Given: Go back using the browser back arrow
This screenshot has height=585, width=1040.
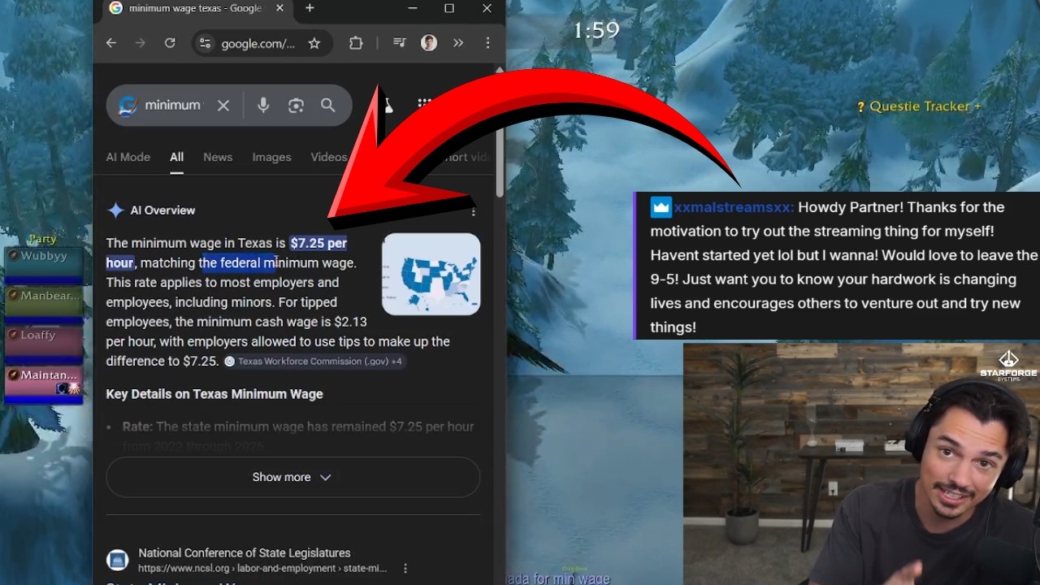Looking at the screenshot, I should coord(111,43).
